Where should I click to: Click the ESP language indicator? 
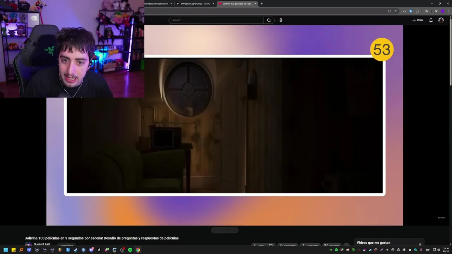[428, 250]
